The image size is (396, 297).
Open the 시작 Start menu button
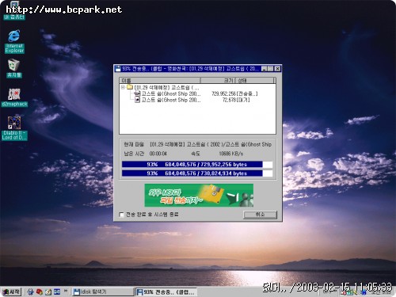(11, 291)
